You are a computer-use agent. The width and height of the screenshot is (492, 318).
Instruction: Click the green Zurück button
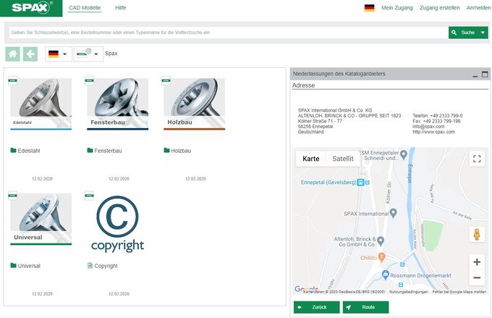tap(316, 307)
